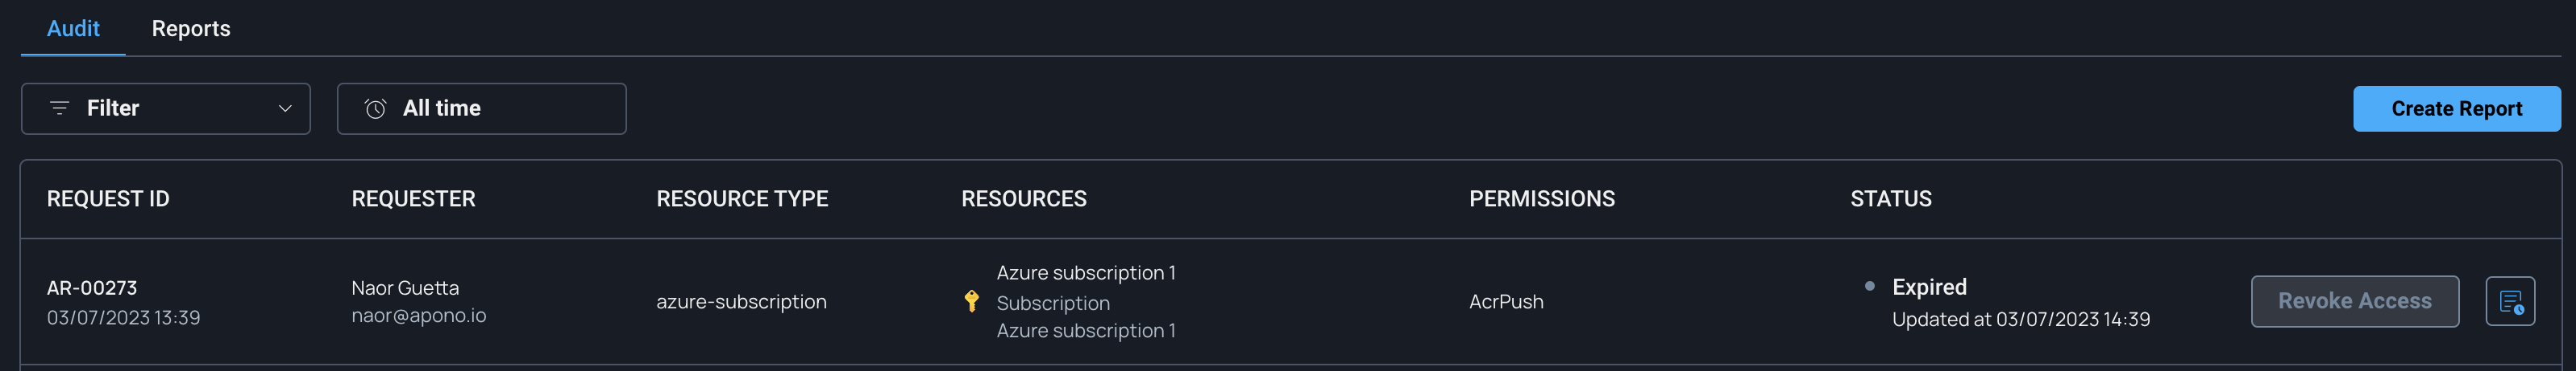The height and width of the screenshot is (371, 2576).
Task: Click requester email naor@apono.io
Action: point(419,316)
